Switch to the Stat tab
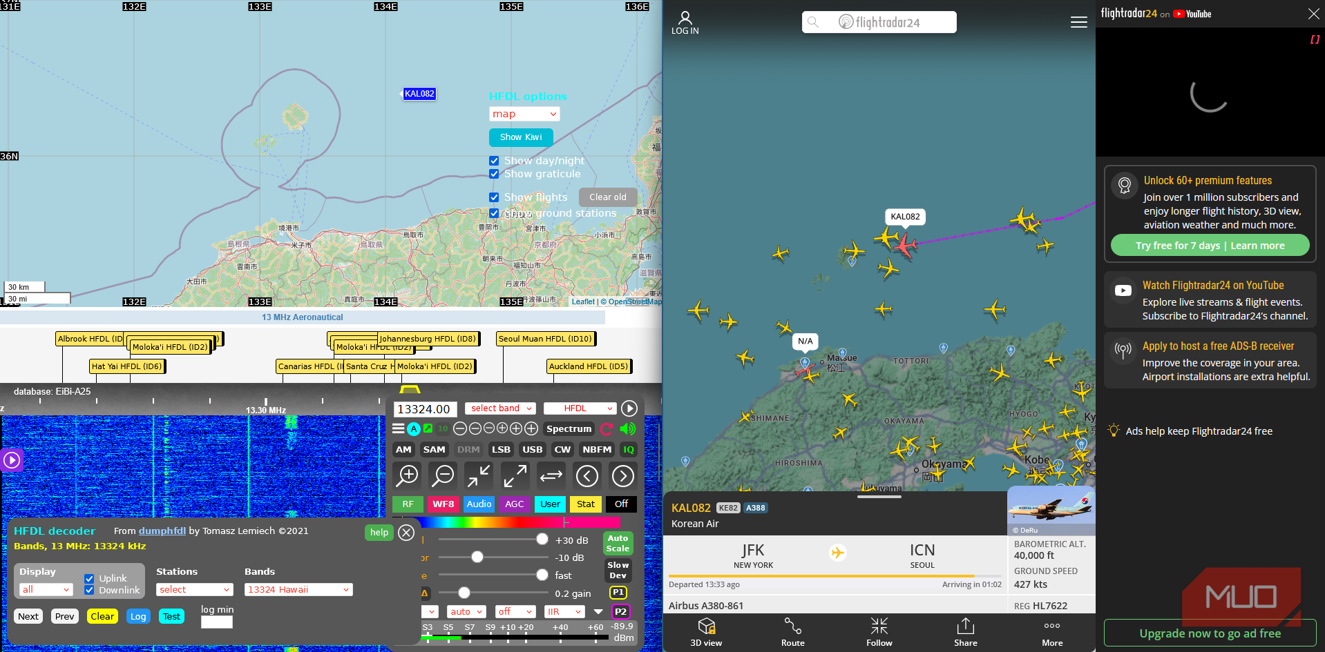1325x652 pixels. [586, 504]
